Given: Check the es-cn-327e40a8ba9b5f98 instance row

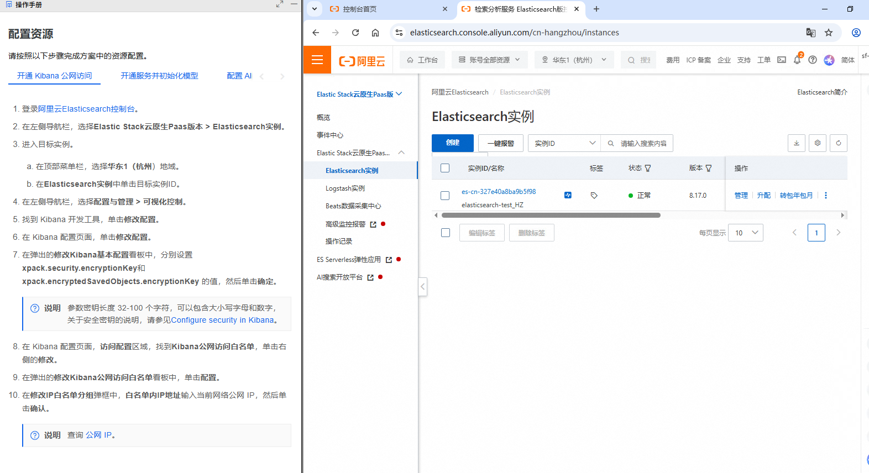Looking at the screenshot, I should [x=445, y=196].
